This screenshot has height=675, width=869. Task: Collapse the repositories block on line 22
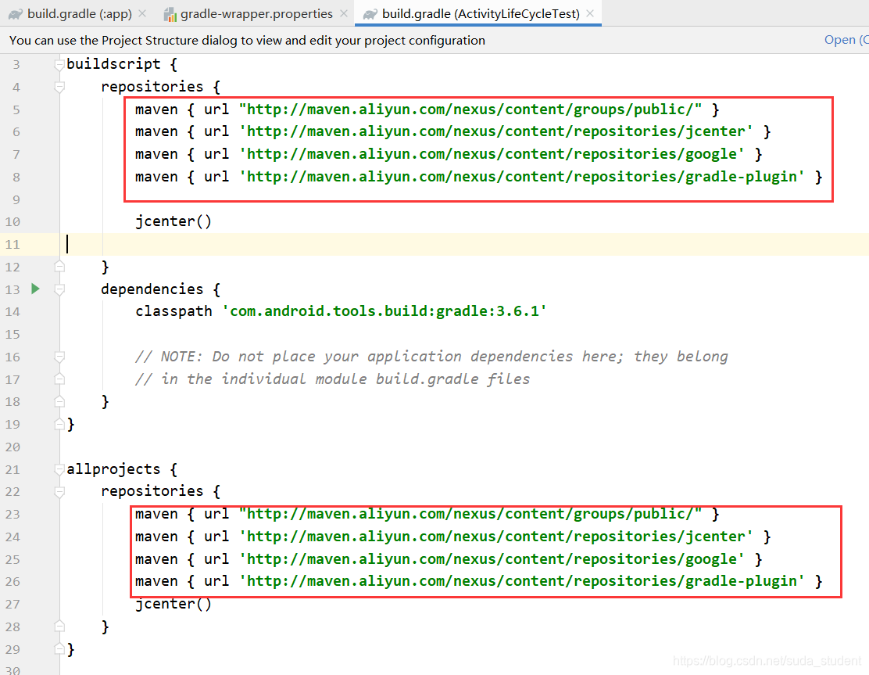59,491
